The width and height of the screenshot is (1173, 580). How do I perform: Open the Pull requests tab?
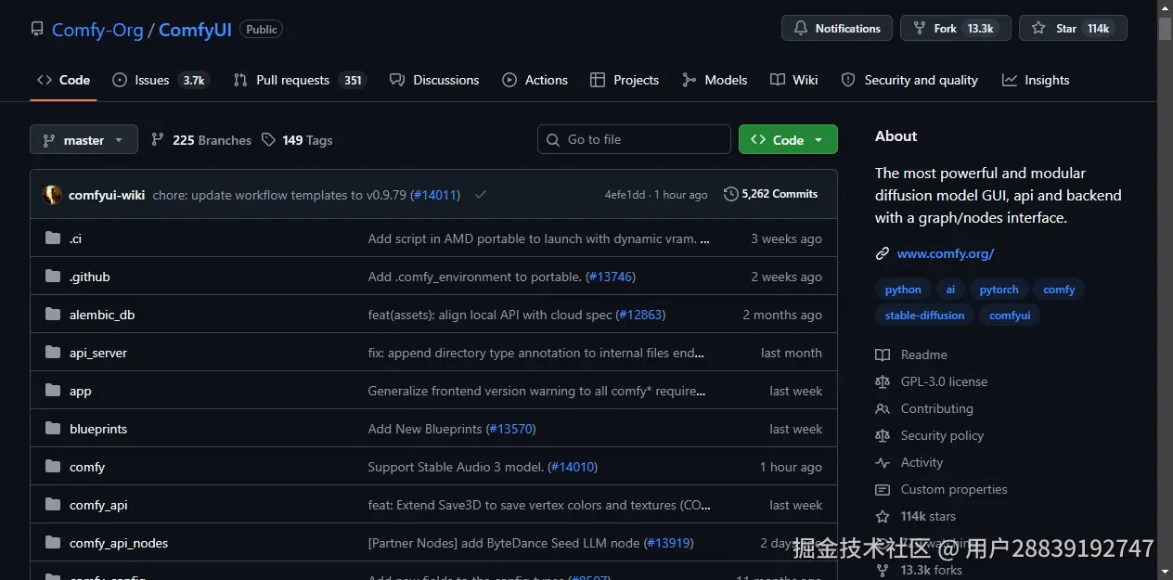pos(300,80)
